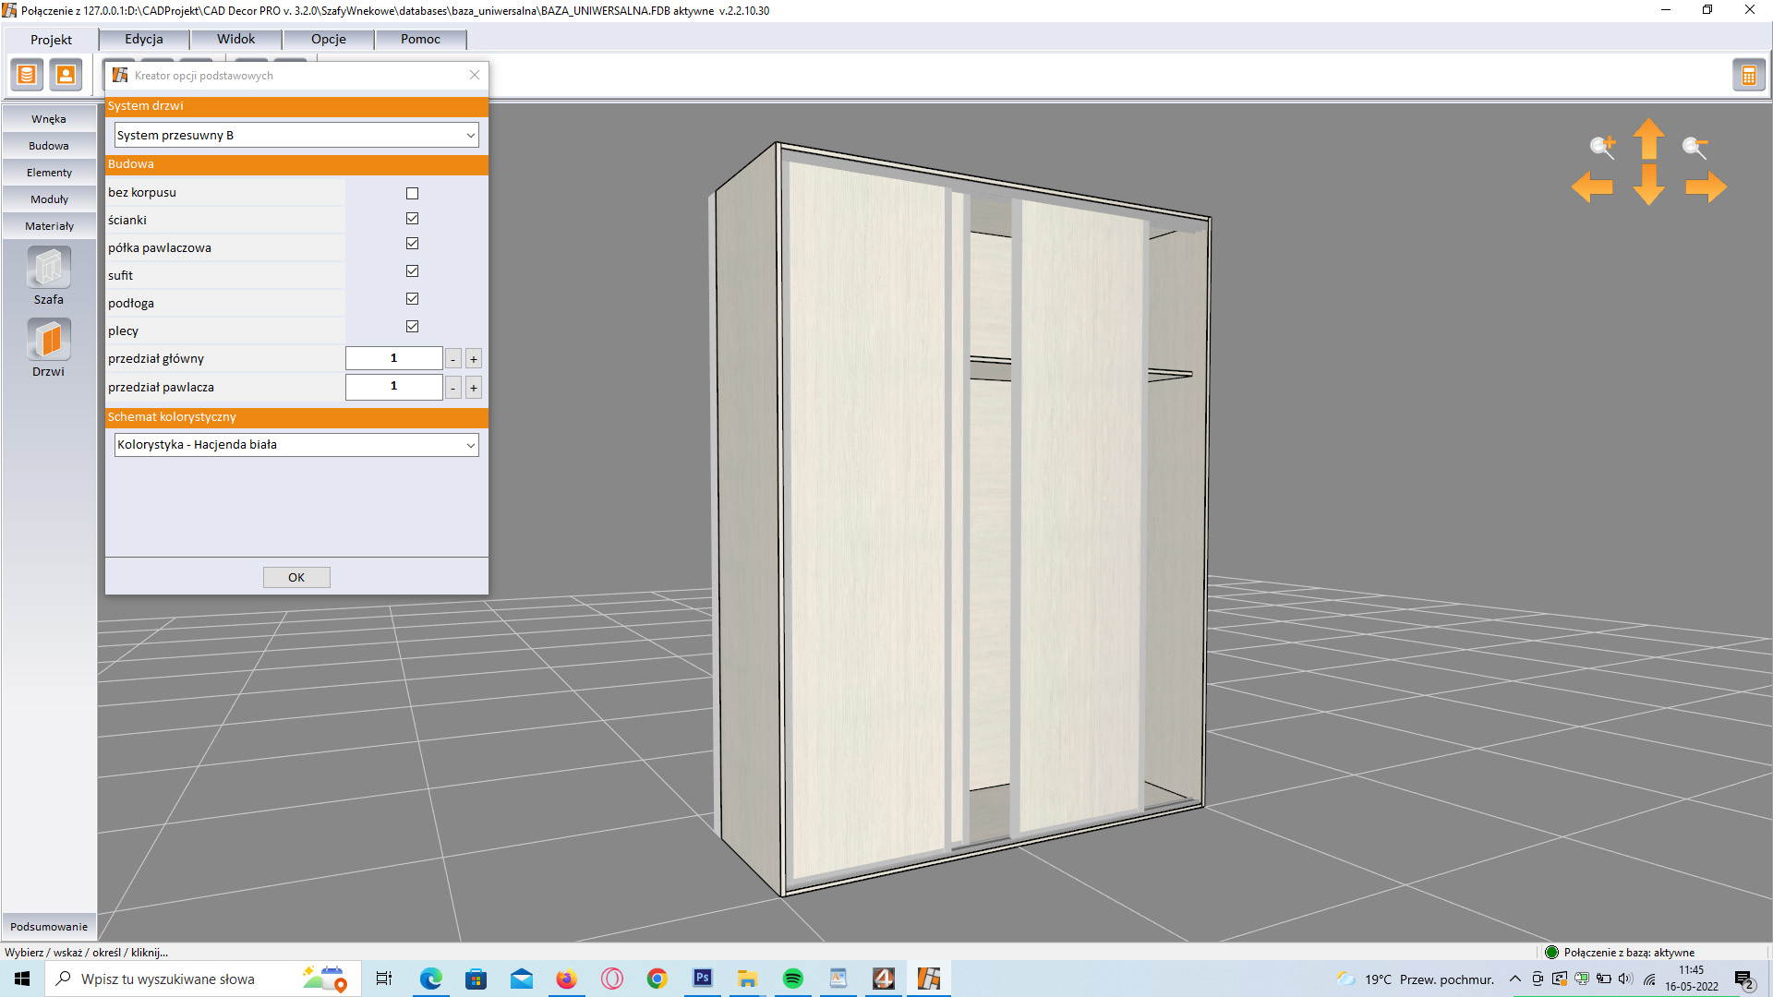This screenshot has height=997, width=1773.
Task: Click the zoom out magnifier icon
Action: (1695, 146)
